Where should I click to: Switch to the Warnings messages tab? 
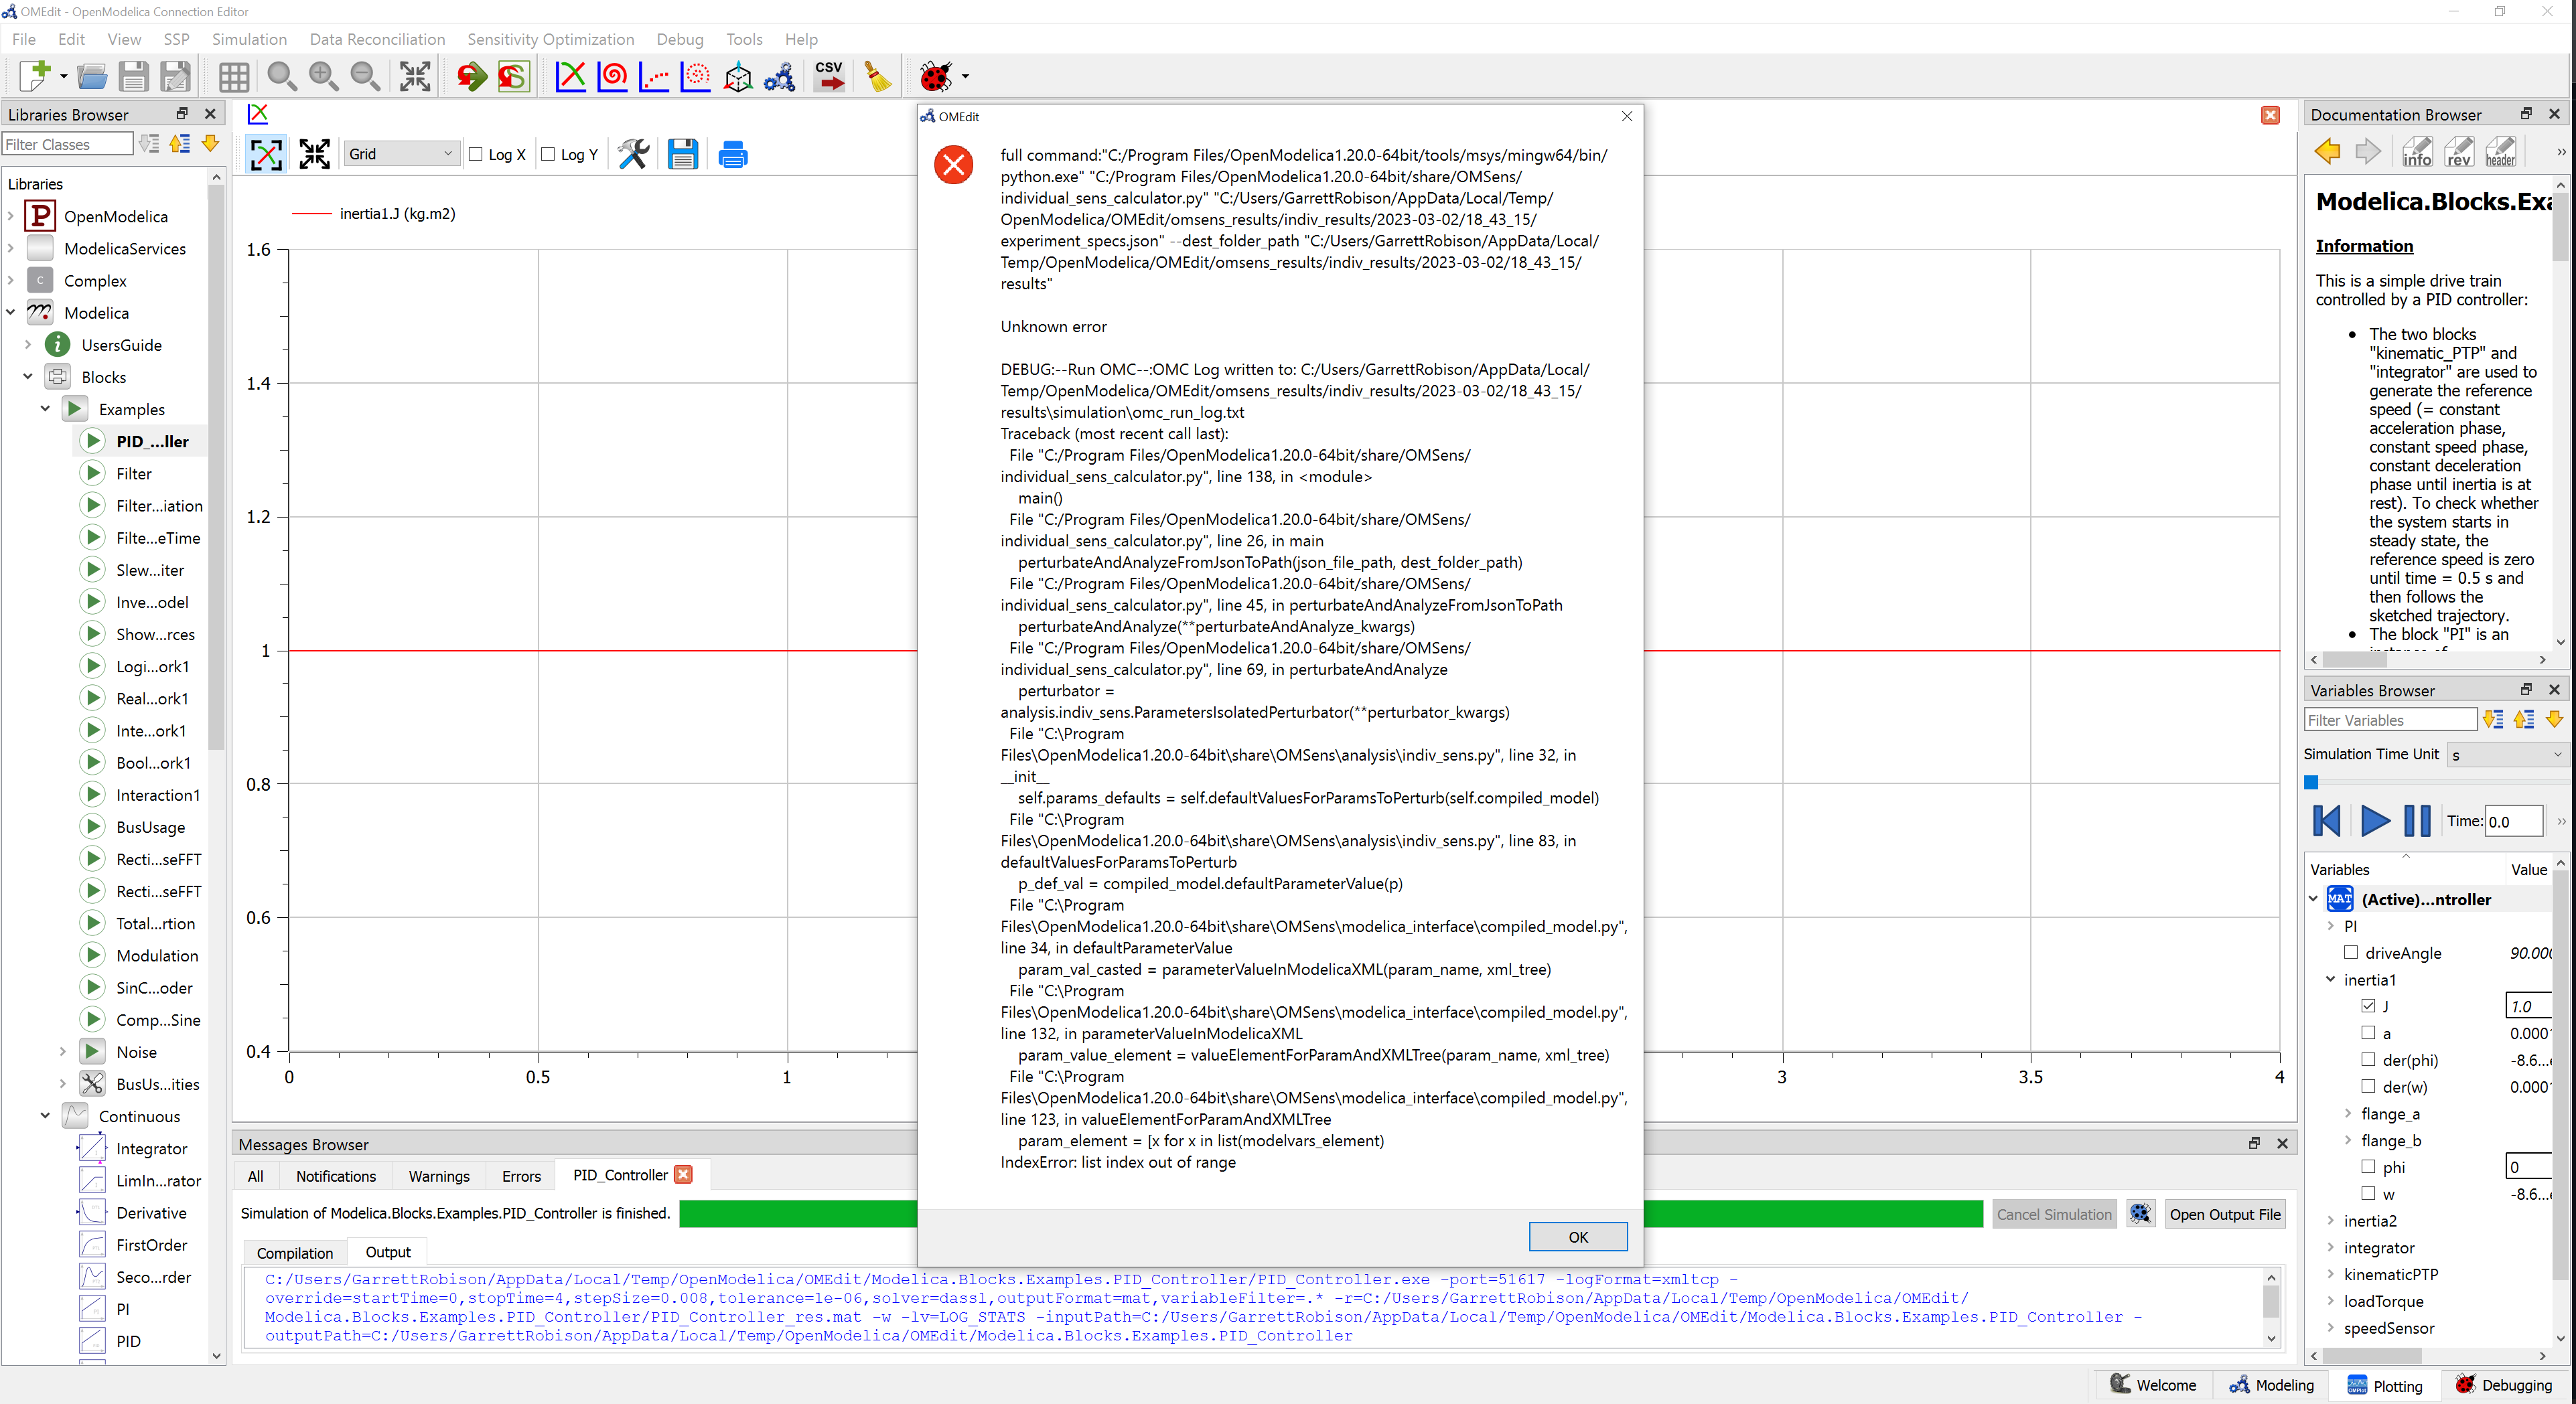click(438, 1176)
